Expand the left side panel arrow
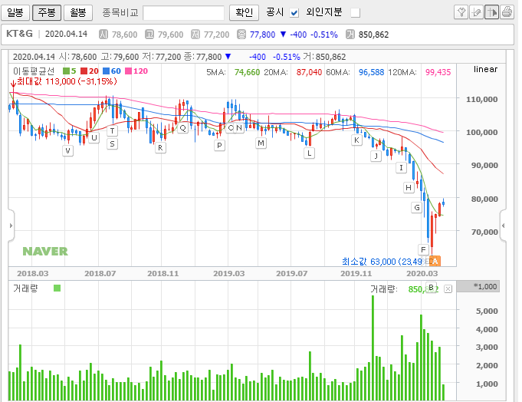Screen dimensions: 522x402 (11, 226)
